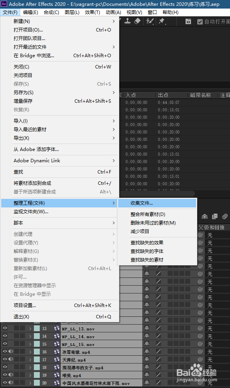Mute audio of layer 19 唯美.mp4
Screen dimensions: 230x388
tap(11, 375)
